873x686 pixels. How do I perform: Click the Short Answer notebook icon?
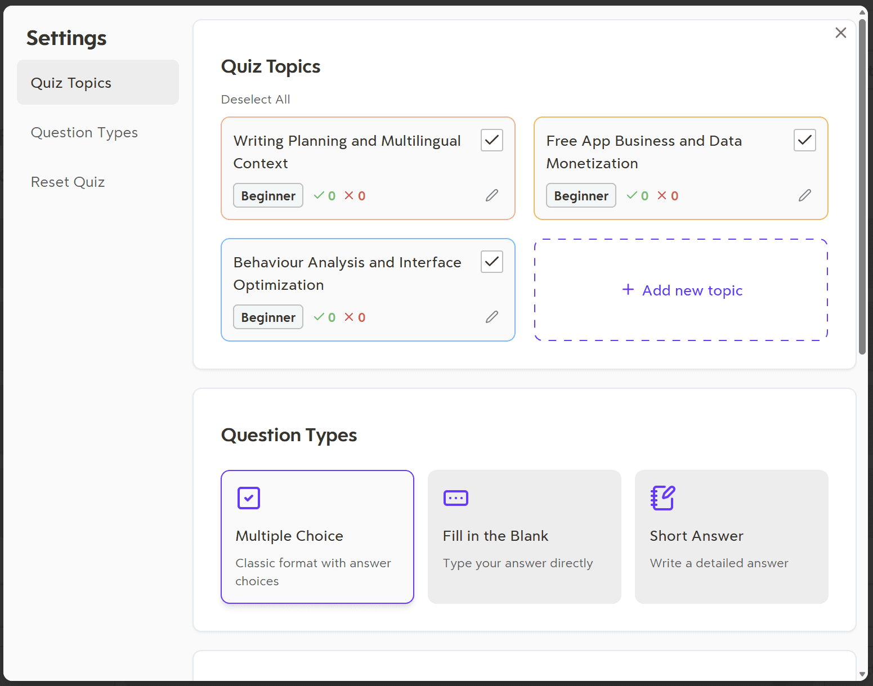tap(662, 497)
